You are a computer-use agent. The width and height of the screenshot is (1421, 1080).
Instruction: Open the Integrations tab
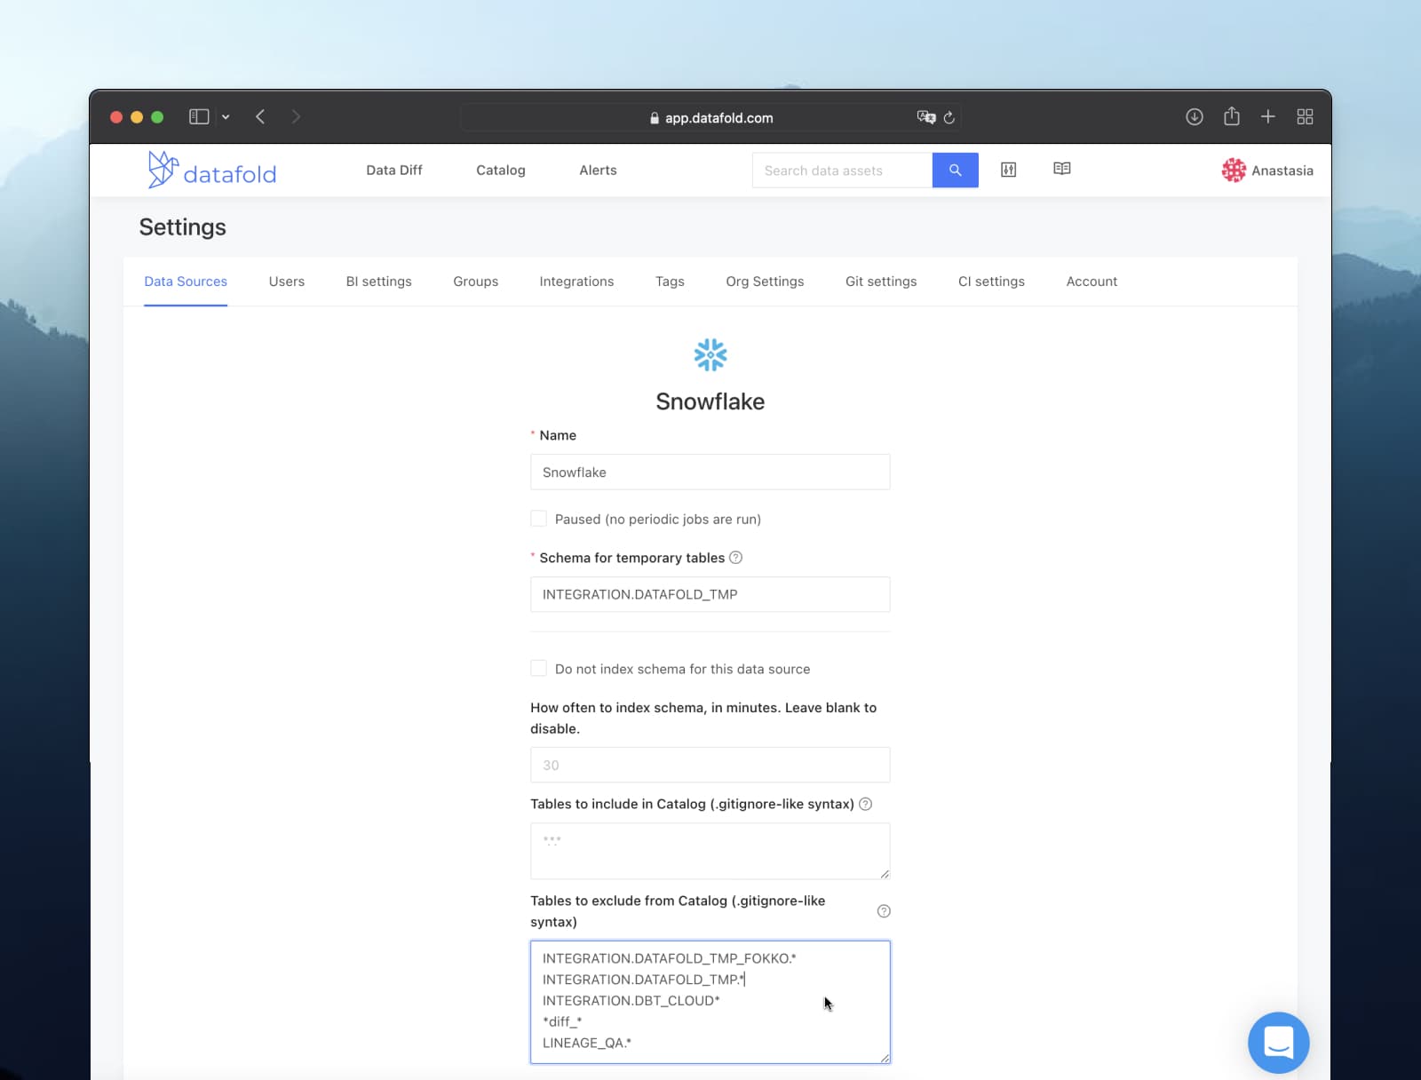pos(576,282)
